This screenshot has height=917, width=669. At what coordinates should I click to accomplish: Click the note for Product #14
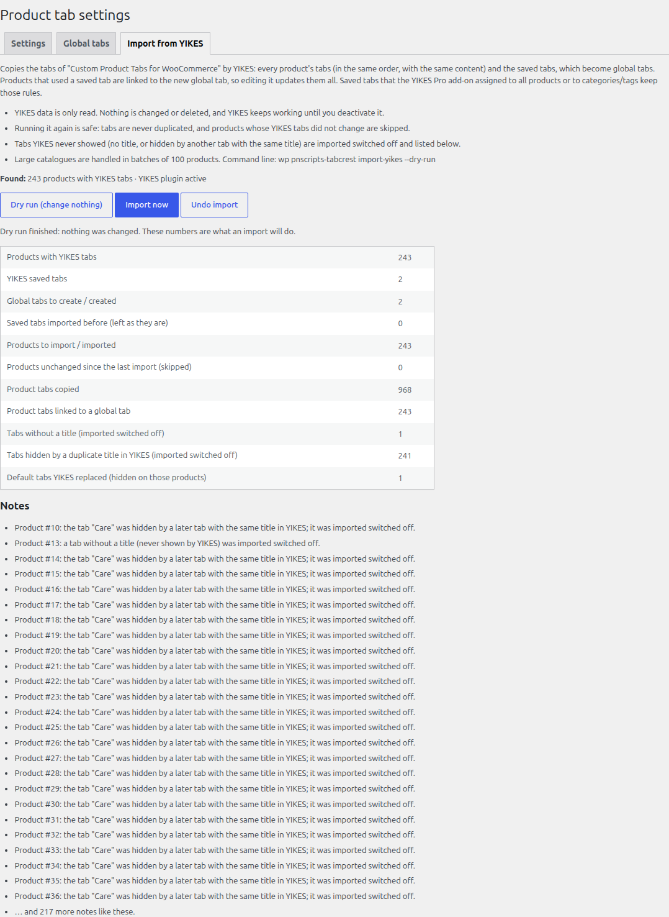215,559
